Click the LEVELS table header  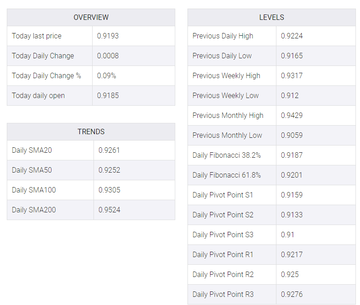271,18
